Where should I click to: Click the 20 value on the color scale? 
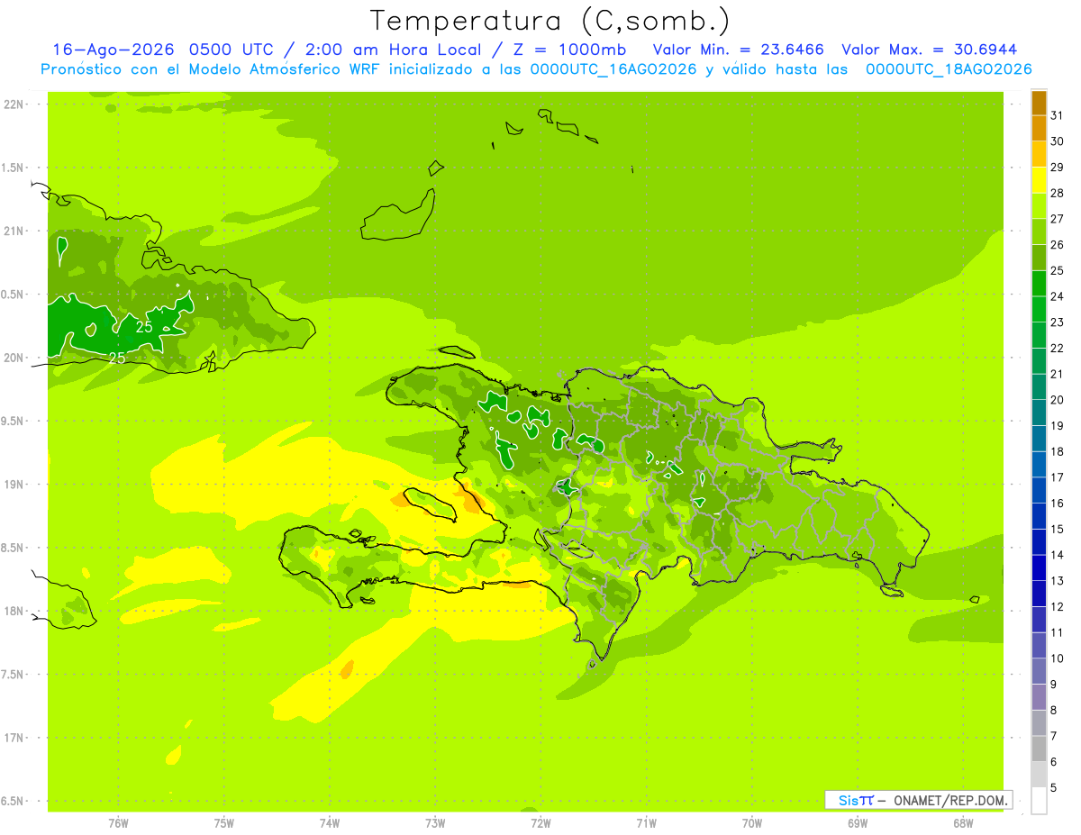pos(1058,400)
